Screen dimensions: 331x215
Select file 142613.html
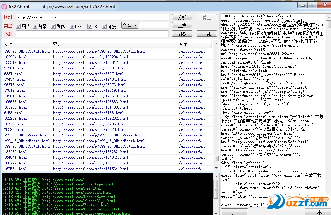tap(15, 96)
